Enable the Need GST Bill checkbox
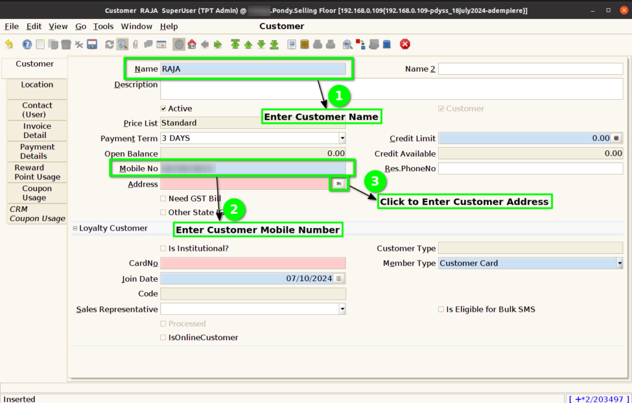 click(163, 198)
